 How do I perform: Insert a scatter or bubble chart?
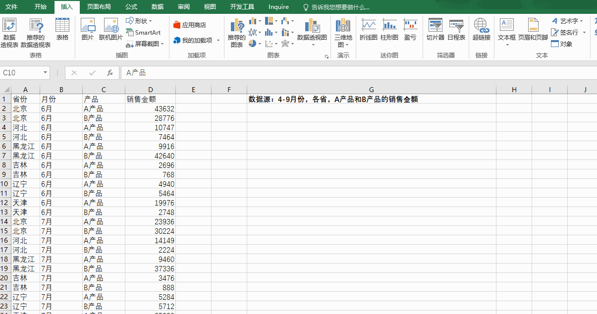coord(271,44)
